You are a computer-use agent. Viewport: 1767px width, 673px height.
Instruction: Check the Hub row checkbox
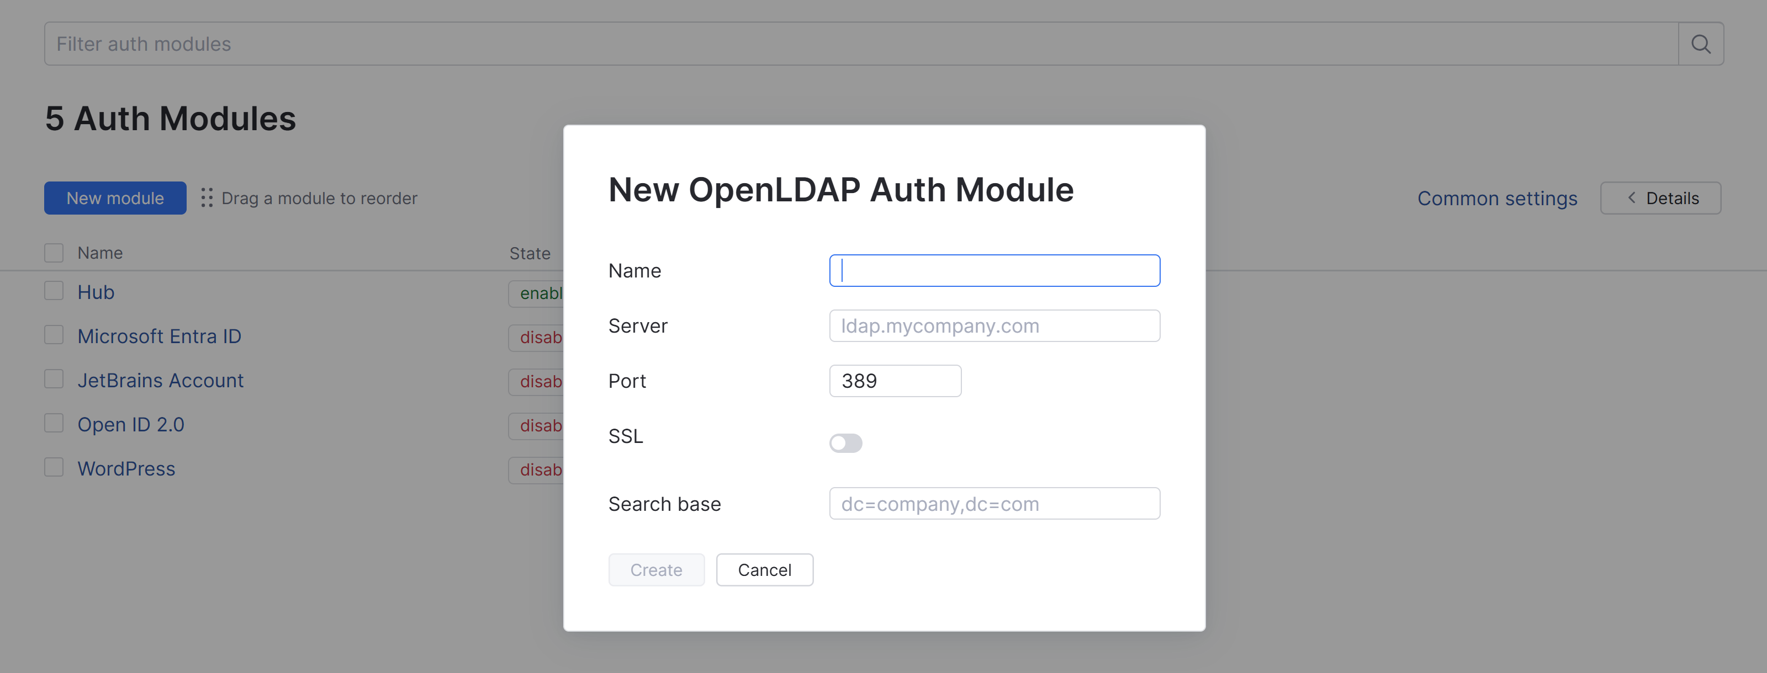54,291
